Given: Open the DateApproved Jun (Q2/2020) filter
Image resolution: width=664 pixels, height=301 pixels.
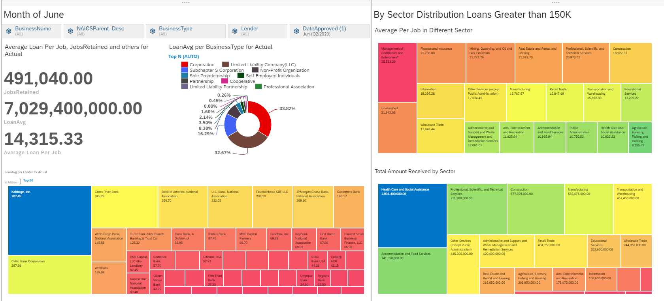Looking at the screenshot, I should [329, 31].
